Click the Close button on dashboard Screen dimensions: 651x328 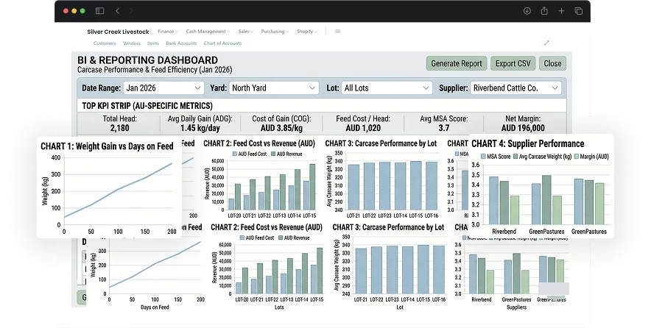(552, 63)
